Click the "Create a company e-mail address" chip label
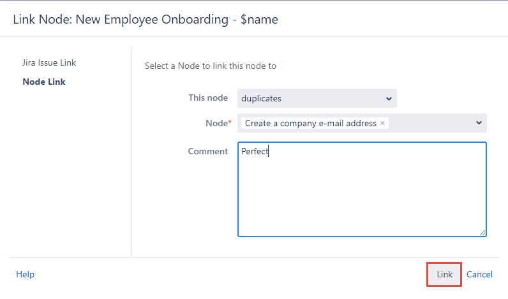The height and width of the screenshot is (299, 508). coord(310,123)
